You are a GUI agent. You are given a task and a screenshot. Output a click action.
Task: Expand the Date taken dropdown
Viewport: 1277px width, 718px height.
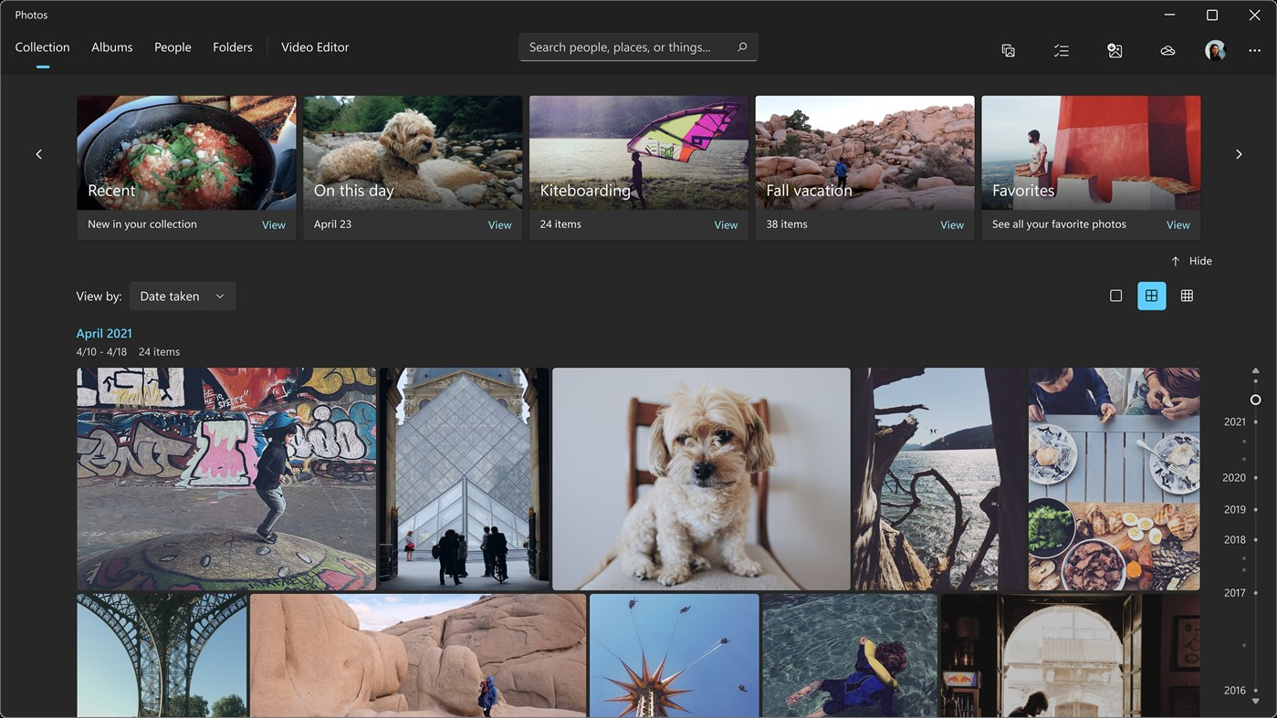point(183,296)
